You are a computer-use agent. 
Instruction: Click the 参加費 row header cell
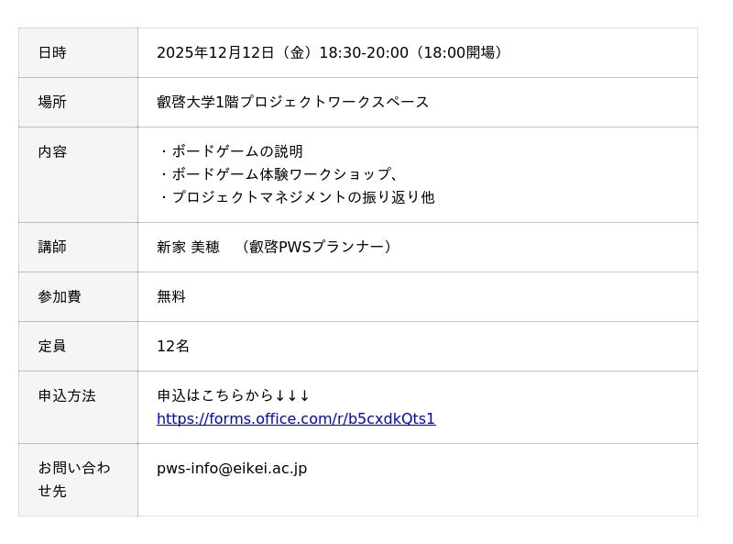(x=78, y=297)
